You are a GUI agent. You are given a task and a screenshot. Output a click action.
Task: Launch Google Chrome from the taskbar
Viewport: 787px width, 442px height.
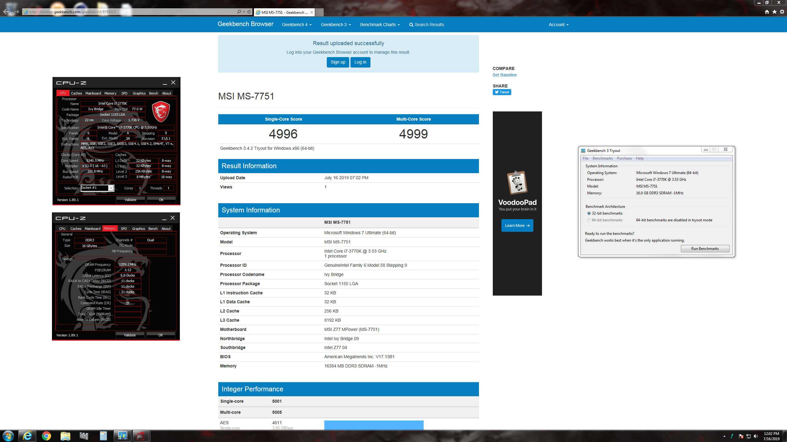click(46, 436)
